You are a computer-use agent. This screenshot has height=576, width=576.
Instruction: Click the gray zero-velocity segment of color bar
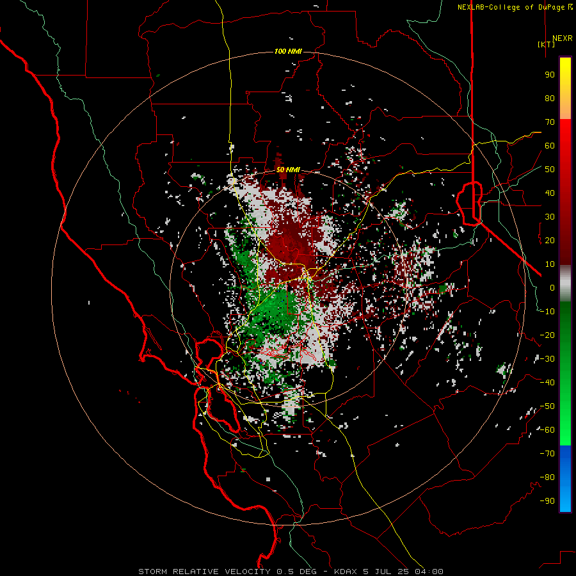tap(565, 284)
